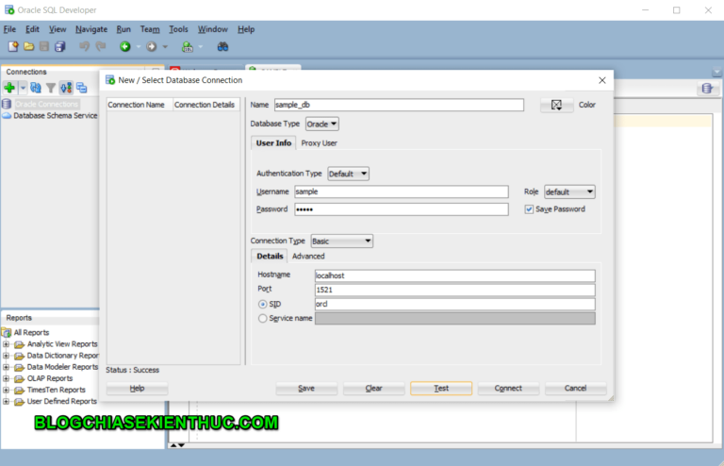Open the Database Type dropdown

click(321, 124)
